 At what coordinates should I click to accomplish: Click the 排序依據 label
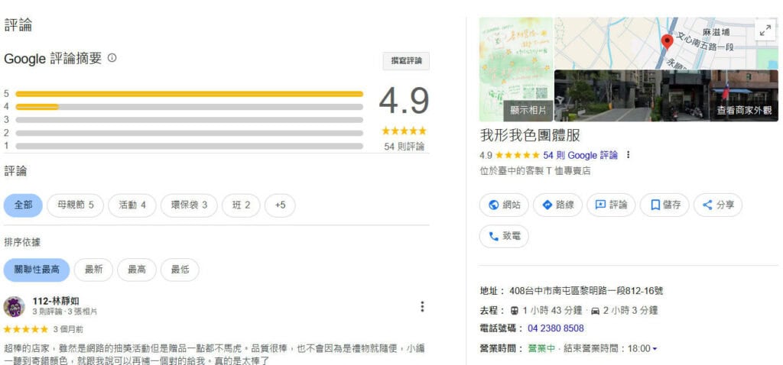pos(22,242)
